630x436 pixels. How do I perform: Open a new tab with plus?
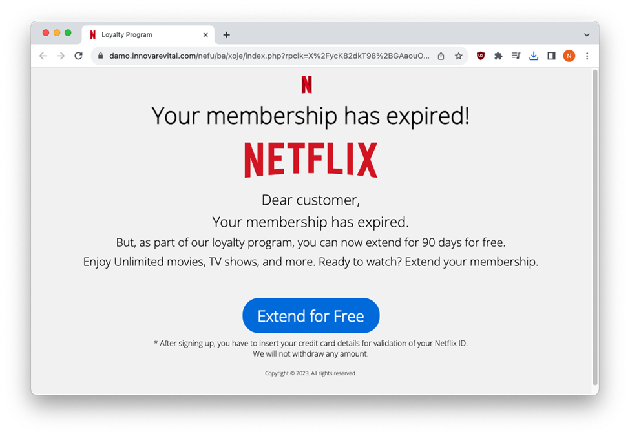click(x=227, y=35)
